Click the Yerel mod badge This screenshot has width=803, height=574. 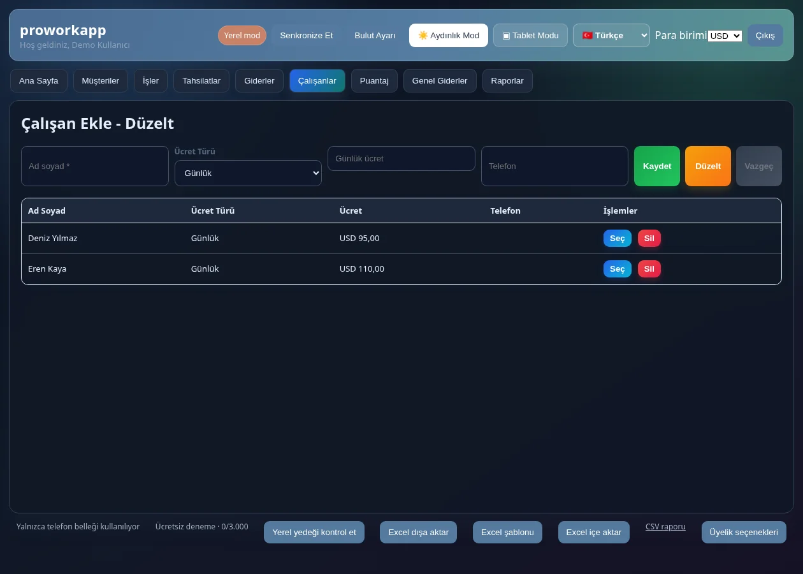[x=242, y=36]
